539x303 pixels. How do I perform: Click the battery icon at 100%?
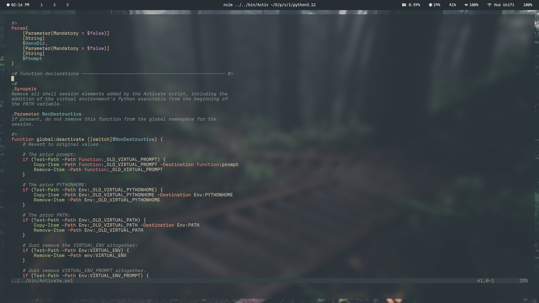tap(466, 5)
